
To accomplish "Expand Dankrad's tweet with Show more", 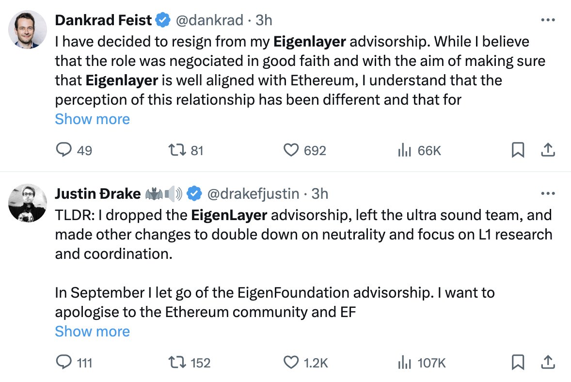I will click(x=92, y=119).
